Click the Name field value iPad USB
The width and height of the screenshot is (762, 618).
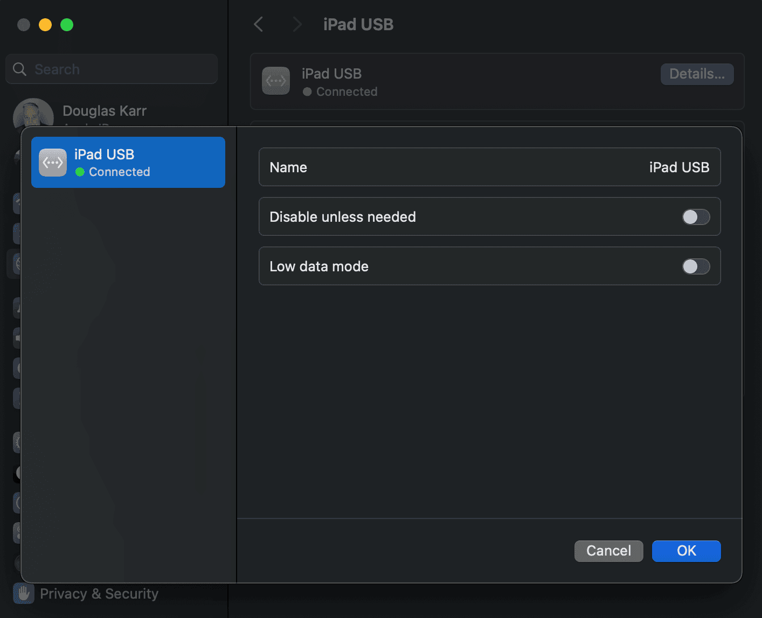tap(679, 167)
